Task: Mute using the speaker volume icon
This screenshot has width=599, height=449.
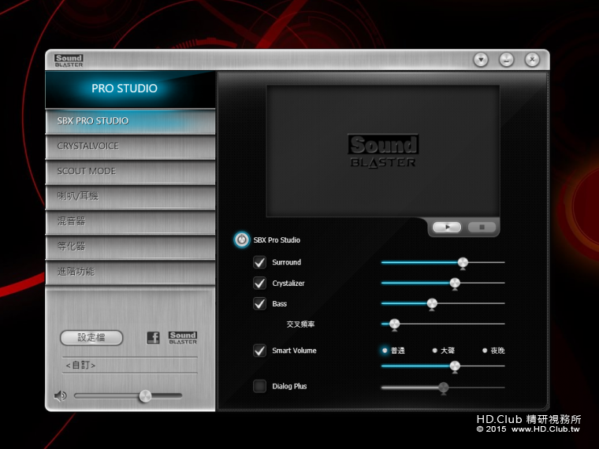Action: click(60, 396)
